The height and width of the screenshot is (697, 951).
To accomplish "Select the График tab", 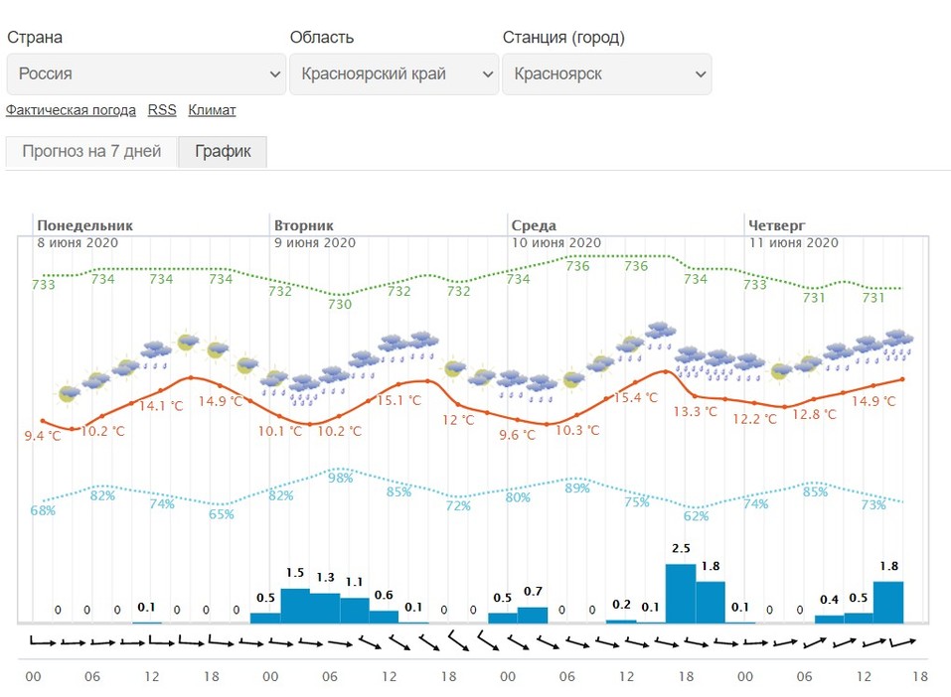I will click(x=223, y=152).
